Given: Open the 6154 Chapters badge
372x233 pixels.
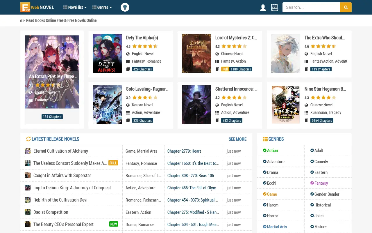Looking at the screenshot, I should click(322, 120).
